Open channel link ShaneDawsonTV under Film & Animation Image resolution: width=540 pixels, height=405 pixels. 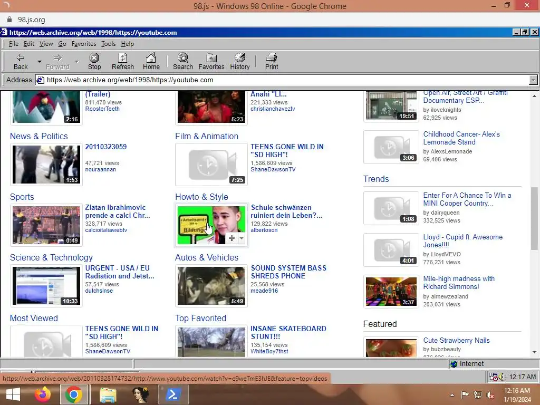273,169
